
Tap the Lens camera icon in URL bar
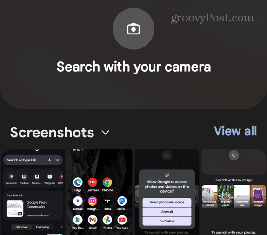tap(57, 160)
